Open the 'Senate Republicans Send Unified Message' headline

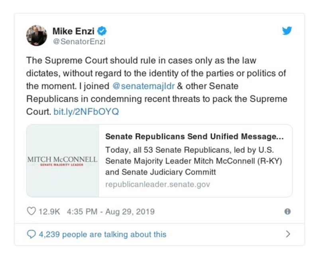[194, 136]
